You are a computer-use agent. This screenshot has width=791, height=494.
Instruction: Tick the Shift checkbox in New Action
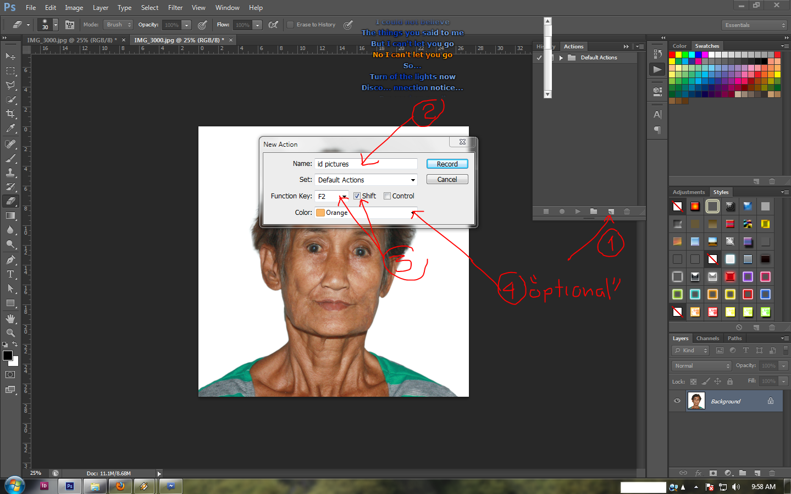click(357, 196)
